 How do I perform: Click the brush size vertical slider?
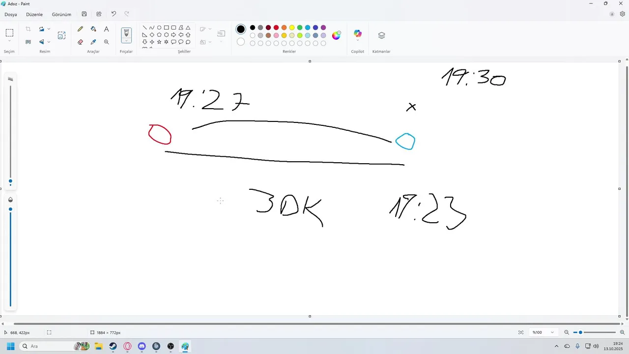point(10,135)
